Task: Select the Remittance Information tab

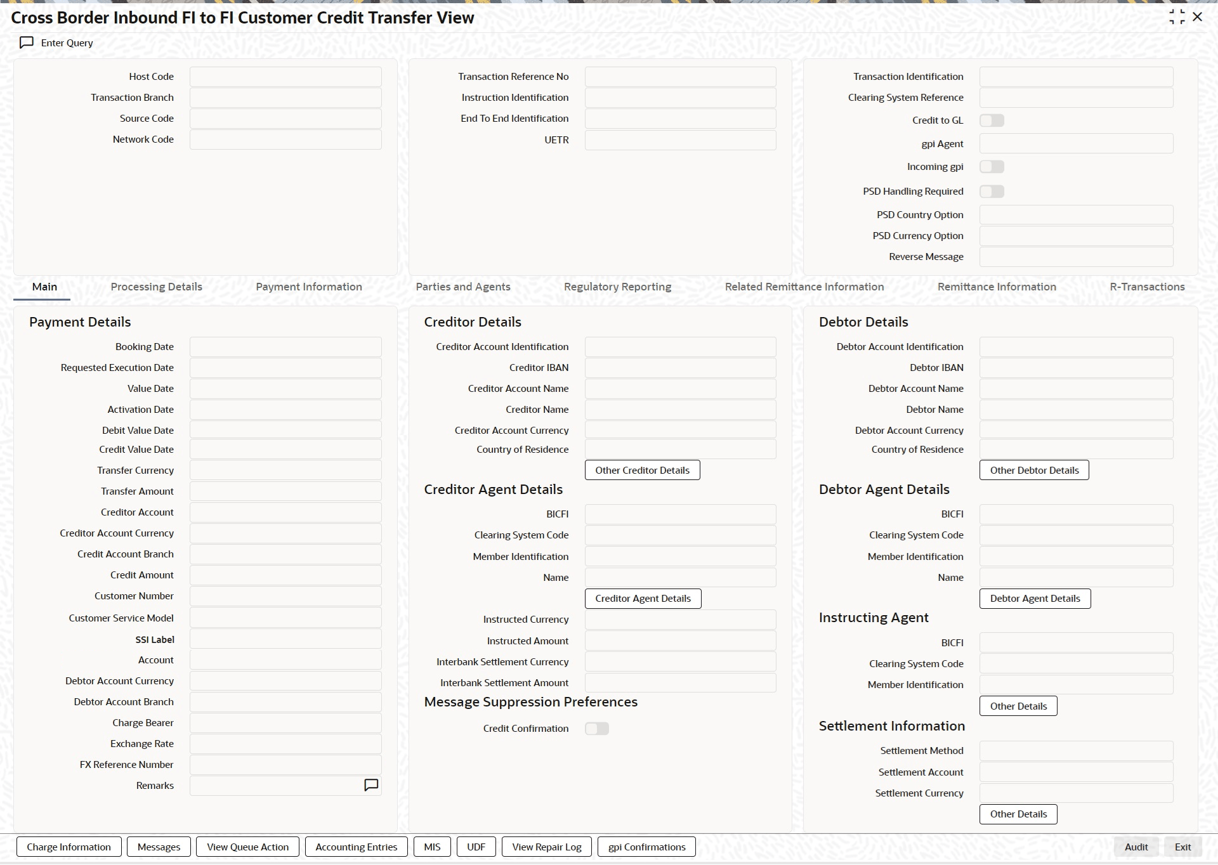Action: pyautogui.click(x=997, y=287)
